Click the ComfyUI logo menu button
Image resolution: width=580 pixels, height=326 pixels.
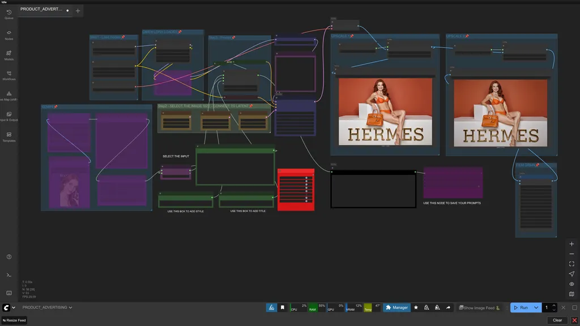click(x=6, y=307)
